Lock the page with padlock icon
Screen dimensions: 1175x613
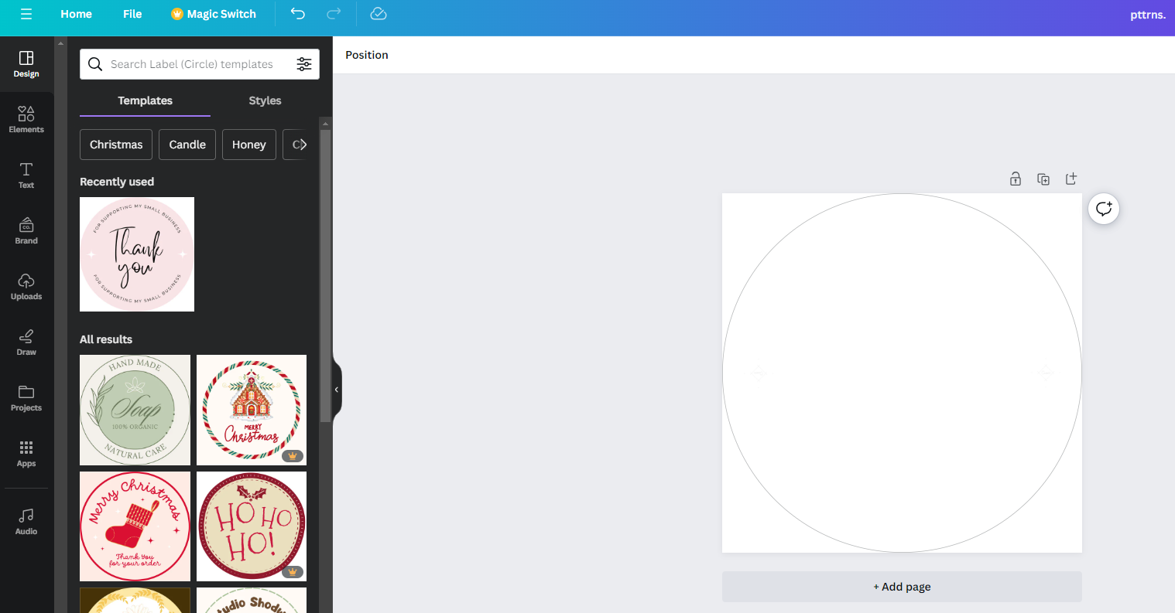[1016, 179]
